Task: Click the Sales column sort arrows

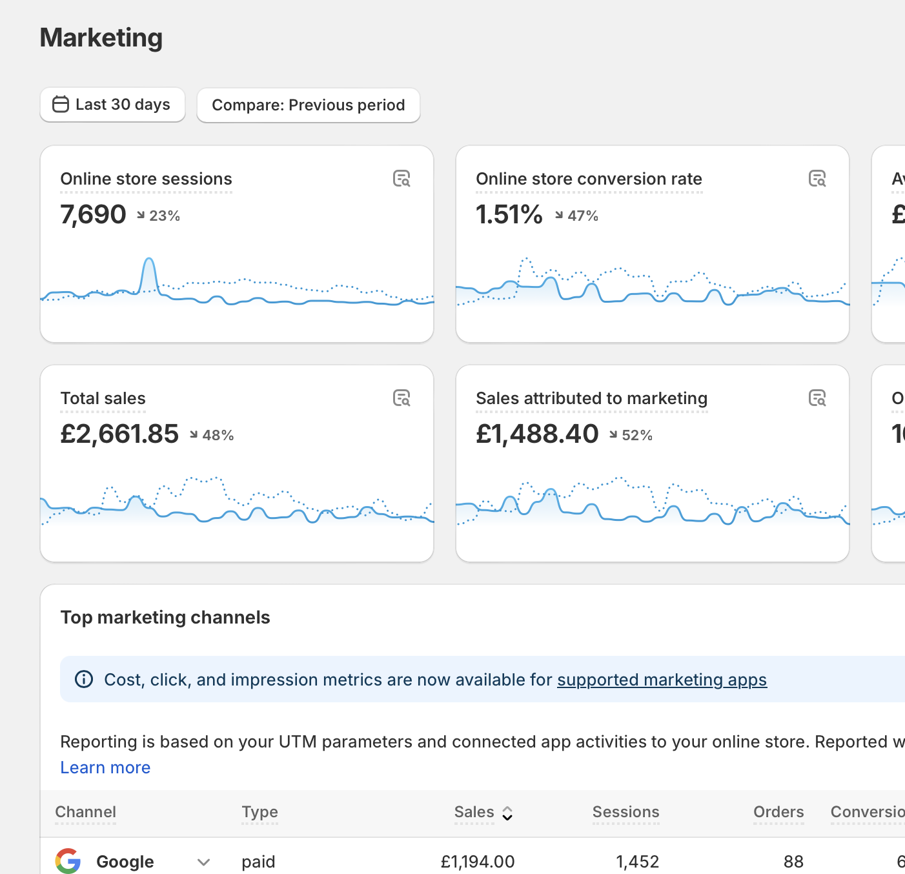Action: click(x=507, y=813)
